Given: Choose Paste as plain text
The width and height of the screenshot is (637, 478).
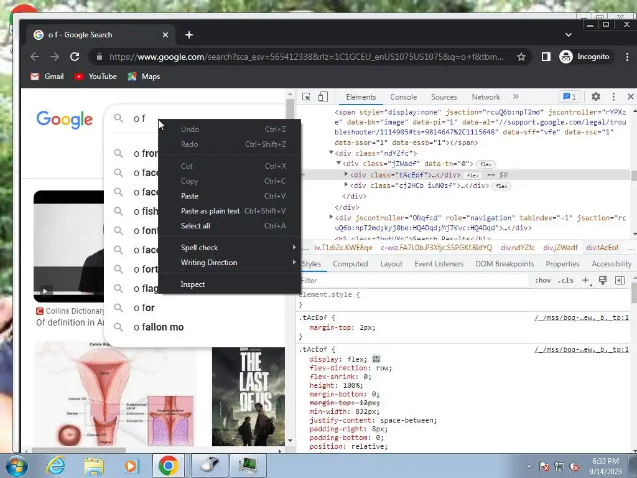Looking at the screenshot, I should click(x=230, y=211).
